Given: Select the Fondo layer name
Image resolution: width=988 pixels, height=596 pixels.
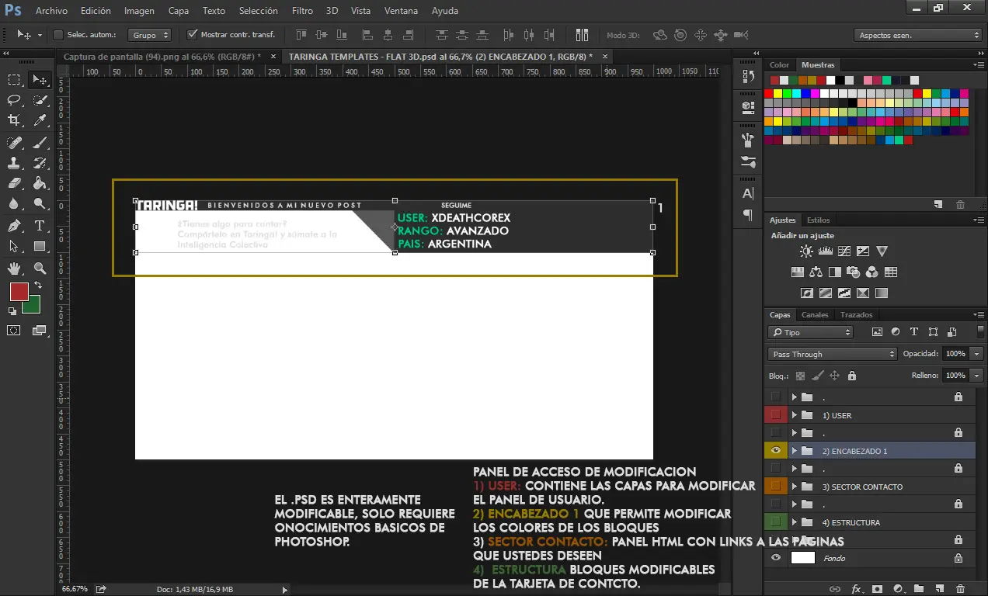Looking at the screenshot, I should tap(834, 558).
